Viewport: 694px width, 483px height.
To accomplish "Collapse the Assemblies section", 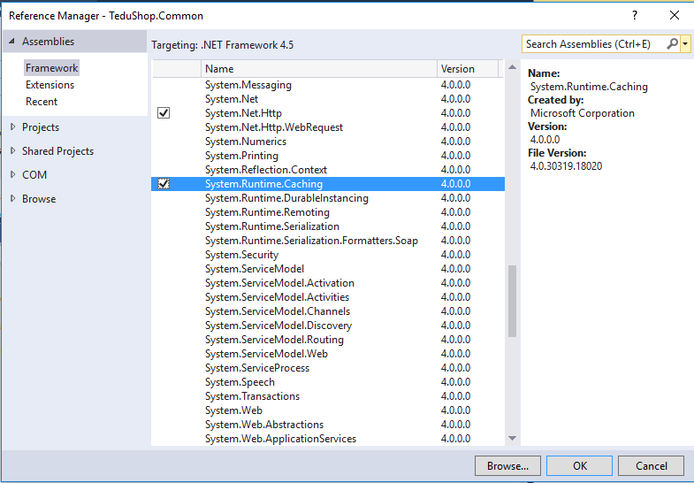I will (12, 42).
